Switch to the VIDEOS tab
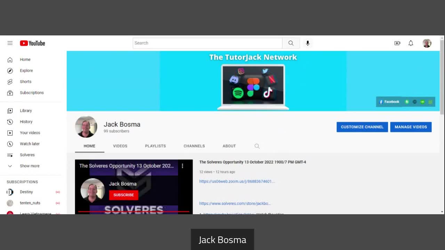The height and width of the screenshot is (250, 445). pyautogui.click(x=120, y=146)
